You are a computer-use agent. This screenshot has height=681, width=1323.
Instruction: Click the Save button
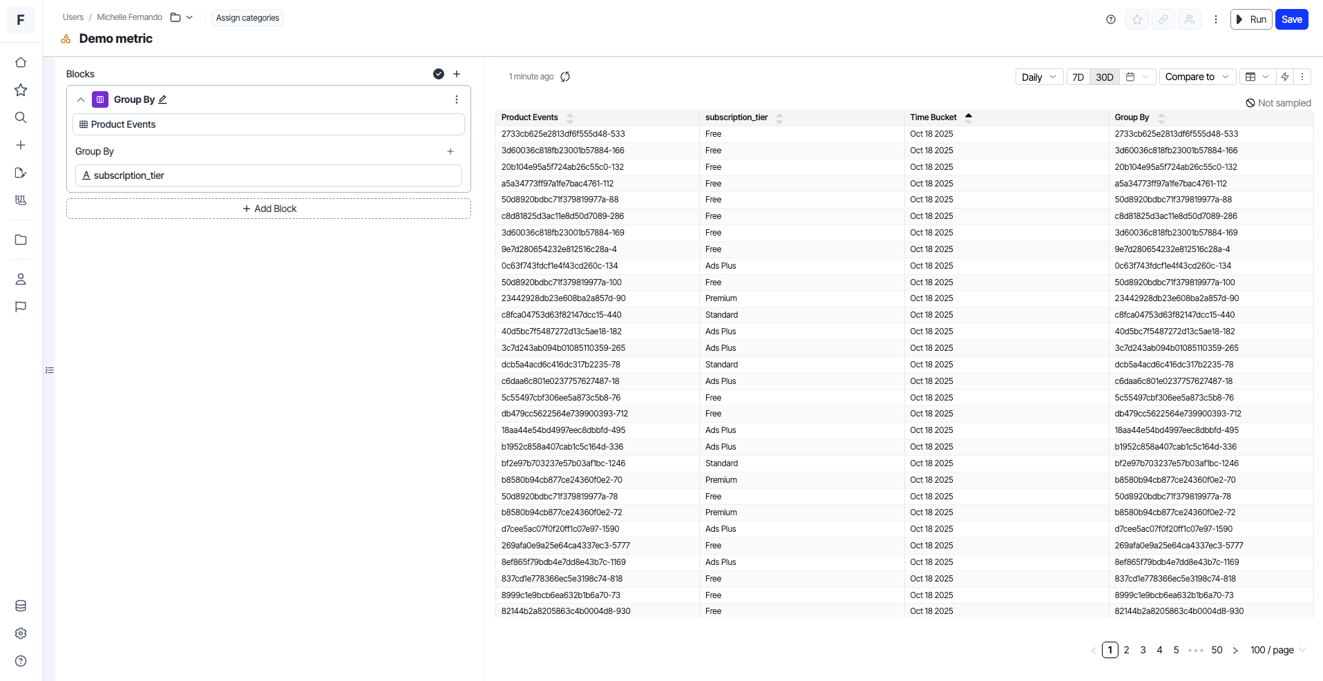[1291, 19]
